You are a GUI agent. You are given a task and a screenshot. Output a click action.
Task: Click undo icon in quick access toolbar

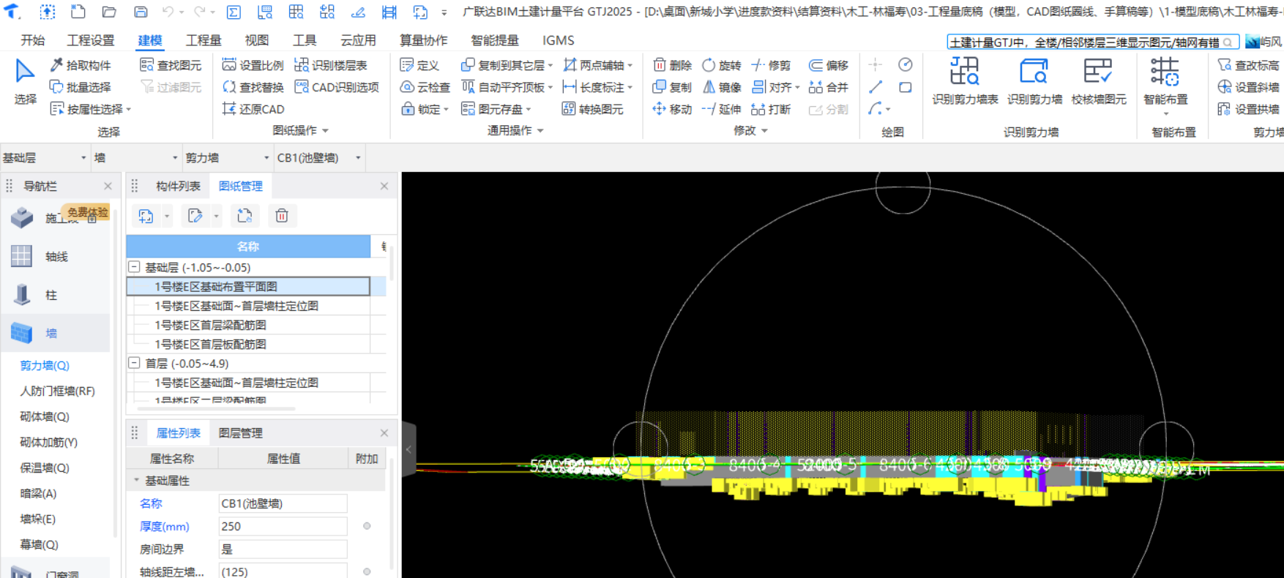(168, 12)
